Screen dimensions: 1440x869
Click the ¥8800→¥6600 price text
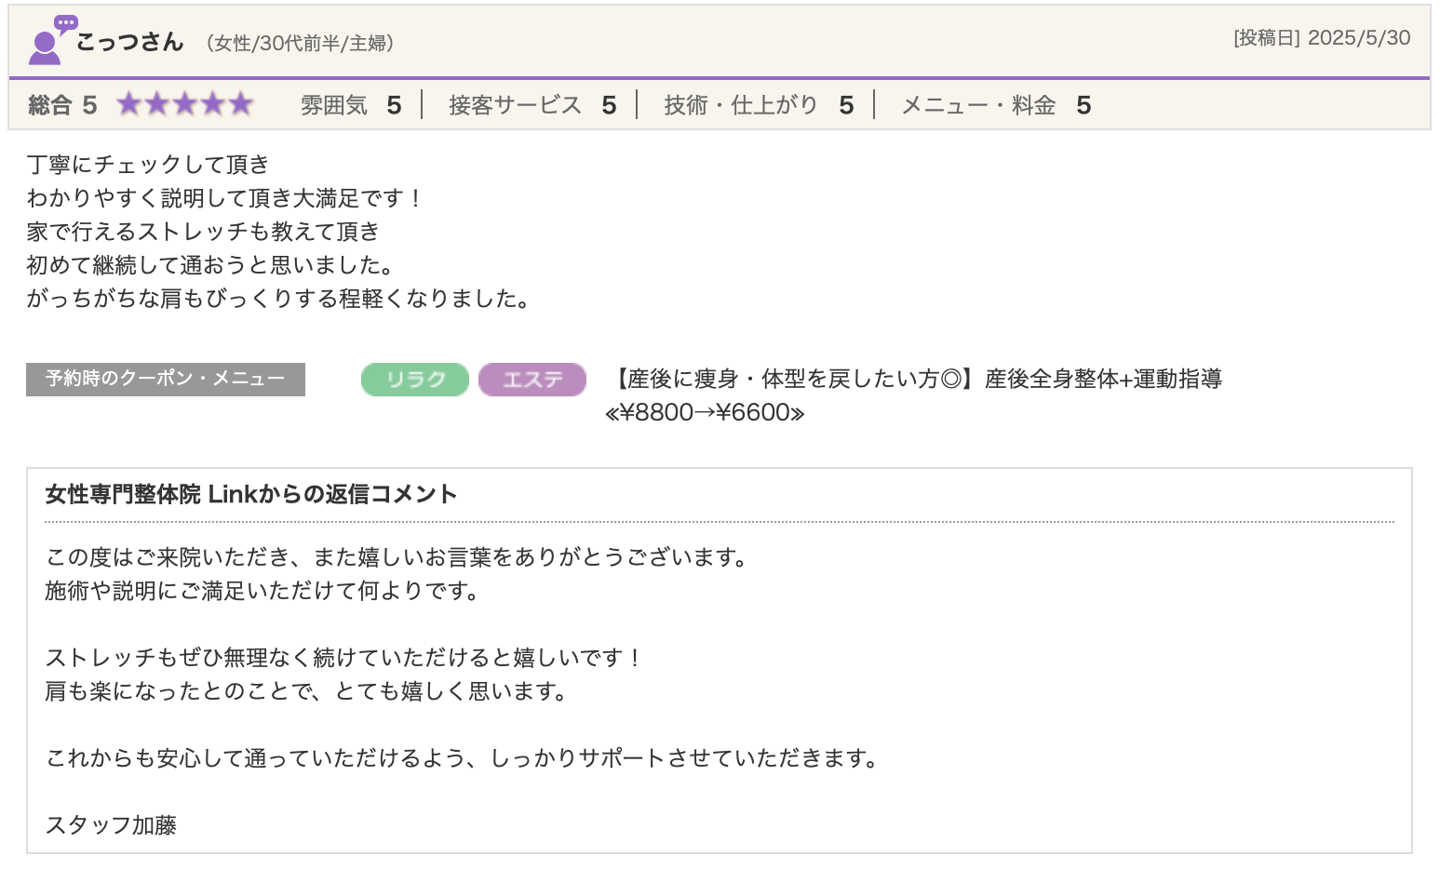[705, 412]
